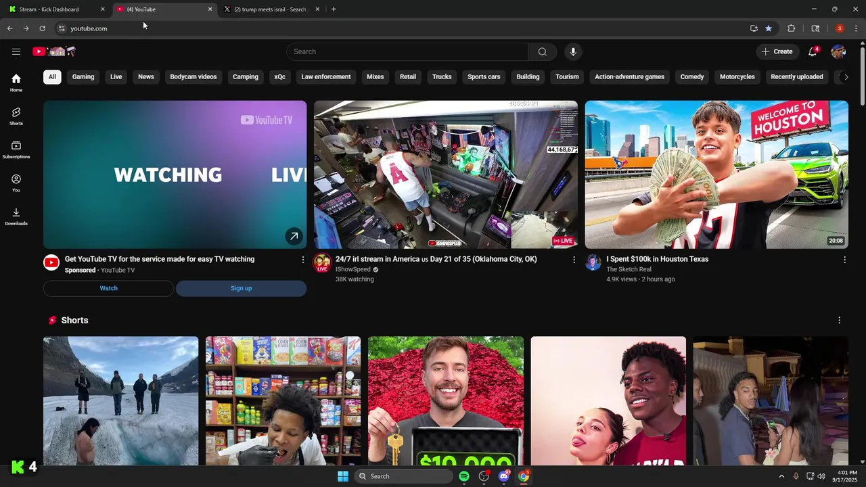This screenshot has width=866, height=487.
Task: Open the sponsored ad arrow link icon
Action: [x=294, y=236]
